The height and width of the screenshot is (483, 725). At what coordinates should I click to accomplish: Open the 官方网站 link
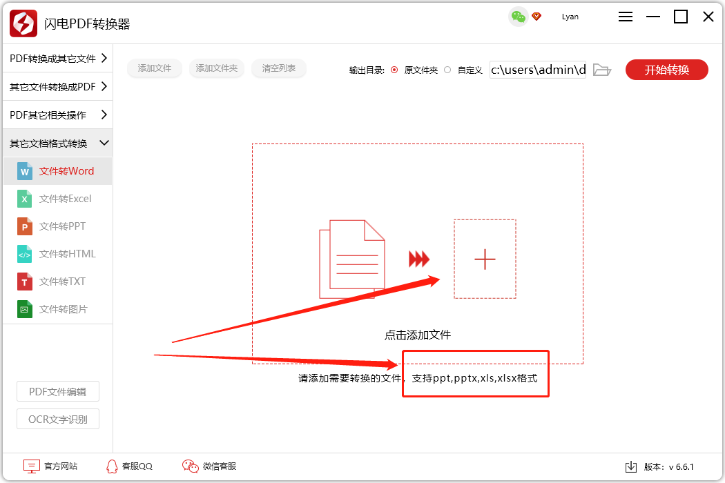coord(61,466)
